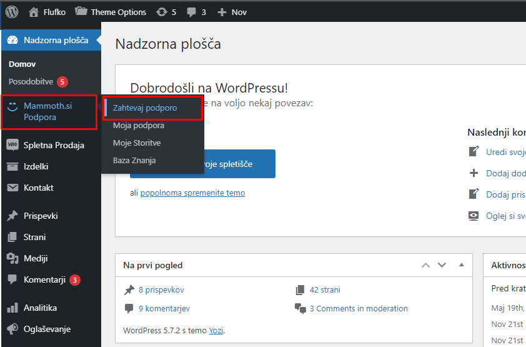Open Baza Znanja submenu entry
Viewport: 526px width, 347px height.
[x=134, y=161]
